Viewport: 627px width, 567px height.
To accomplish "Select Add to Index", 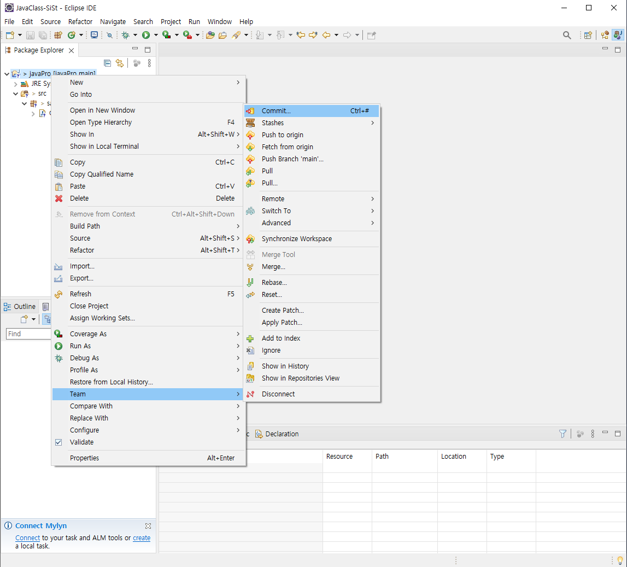I will click(312, 338).
